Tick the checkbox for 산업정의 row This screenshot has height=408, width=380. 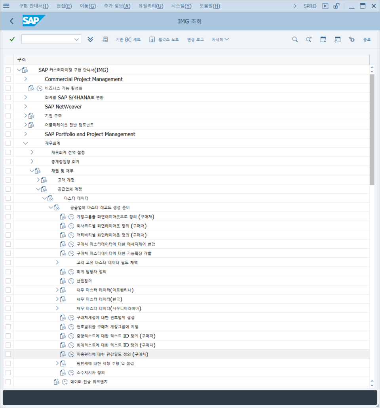[x=8, y=281]
